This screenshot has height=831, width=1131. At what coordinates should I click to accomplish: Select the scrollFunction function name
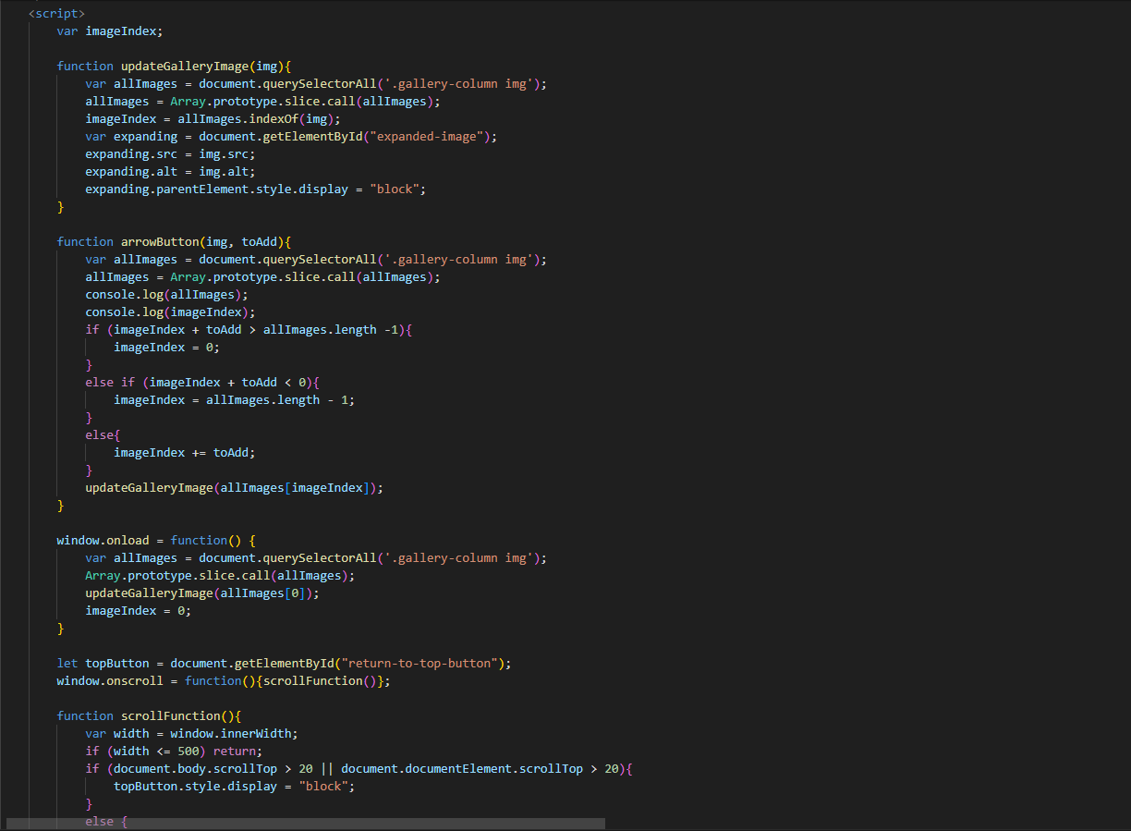(165, 715)
